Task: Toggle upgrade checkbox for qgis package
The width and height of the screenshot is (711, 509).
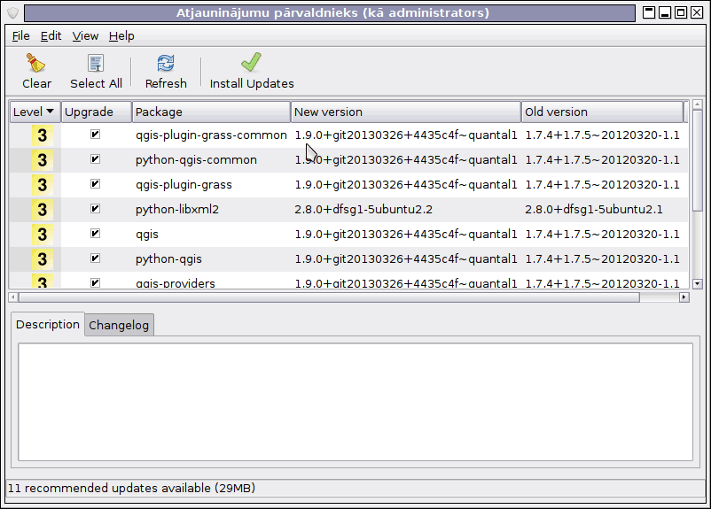Action: (95, 233)
